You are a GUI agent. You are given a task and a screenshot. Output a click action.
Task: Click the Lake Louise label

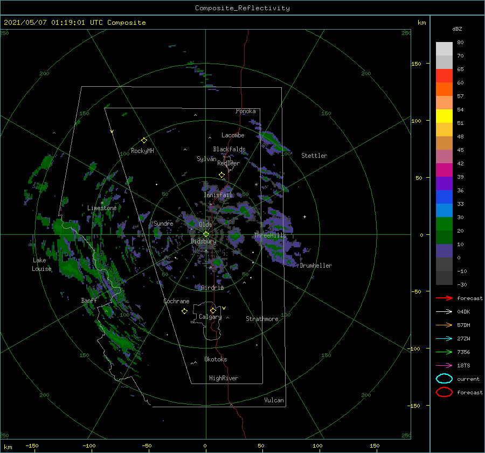coord(41,264)
